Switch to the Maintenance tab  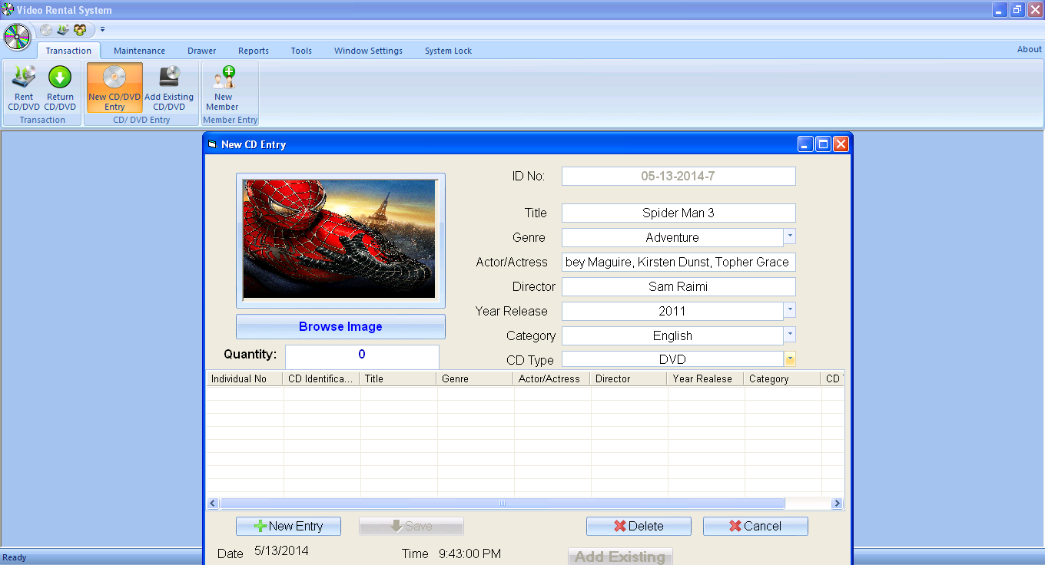coord(139,51)
